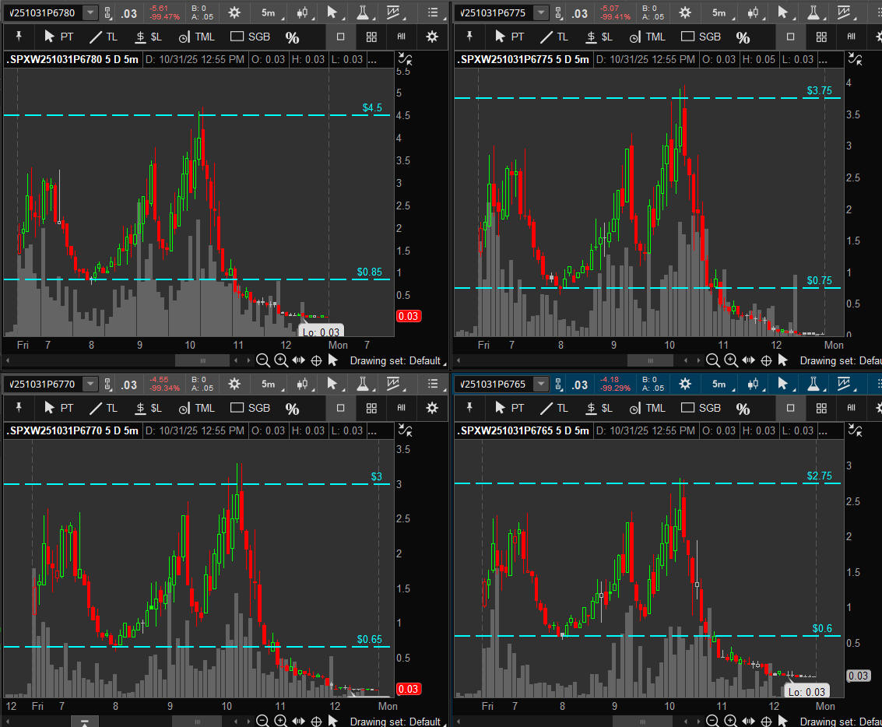Viewport: 882px width, 727px height.
Task: Open the 5m timeframe dropdown in the P6775 chart
Action: click(x=719, y=12)
